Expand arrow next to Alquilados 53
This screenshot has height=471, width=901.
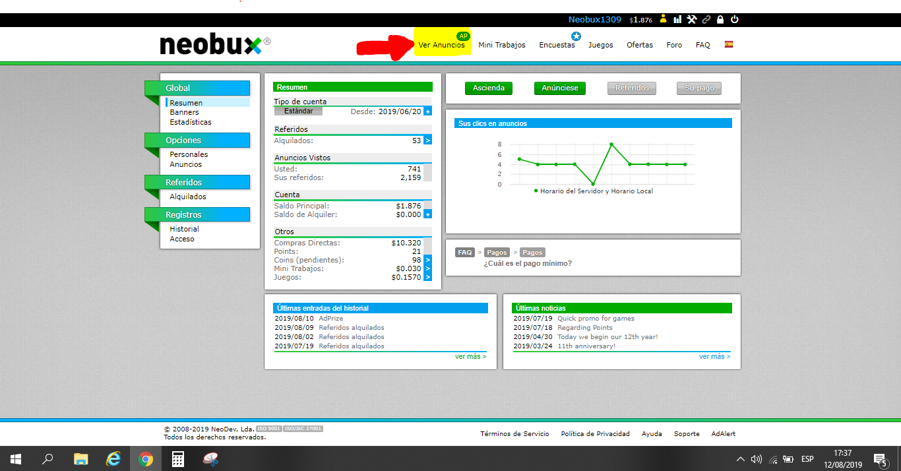427,140
